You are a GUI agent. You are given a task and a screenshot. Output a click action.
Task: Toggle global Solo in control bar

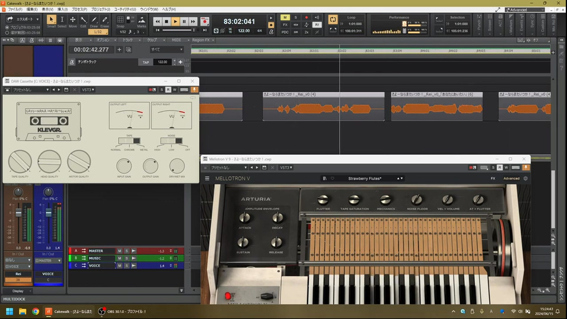(x=295, y=17)
